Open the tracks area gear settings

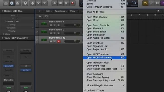pyautogui.click(x=159, y=11)
